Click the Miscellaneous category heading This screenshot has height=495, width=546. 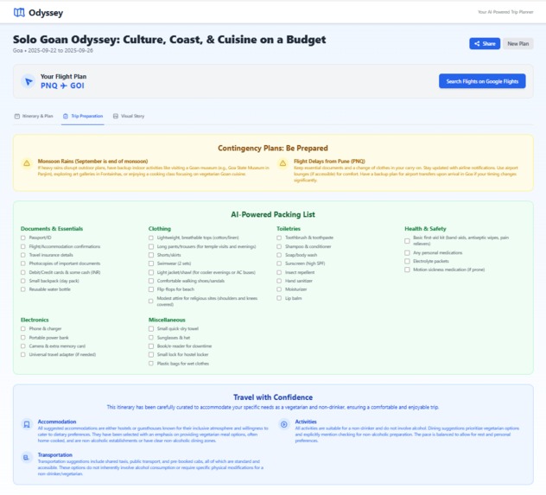click(x=167, y=320)
